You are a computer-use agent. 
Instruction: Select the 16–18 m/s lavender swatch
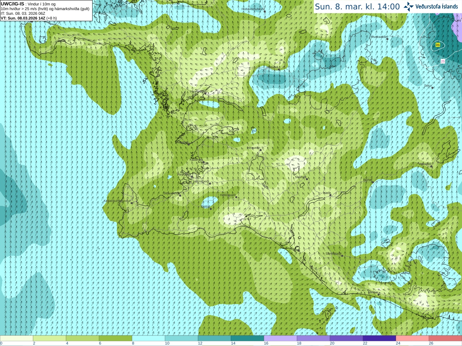pyautogui.click(x=280, y=338)
